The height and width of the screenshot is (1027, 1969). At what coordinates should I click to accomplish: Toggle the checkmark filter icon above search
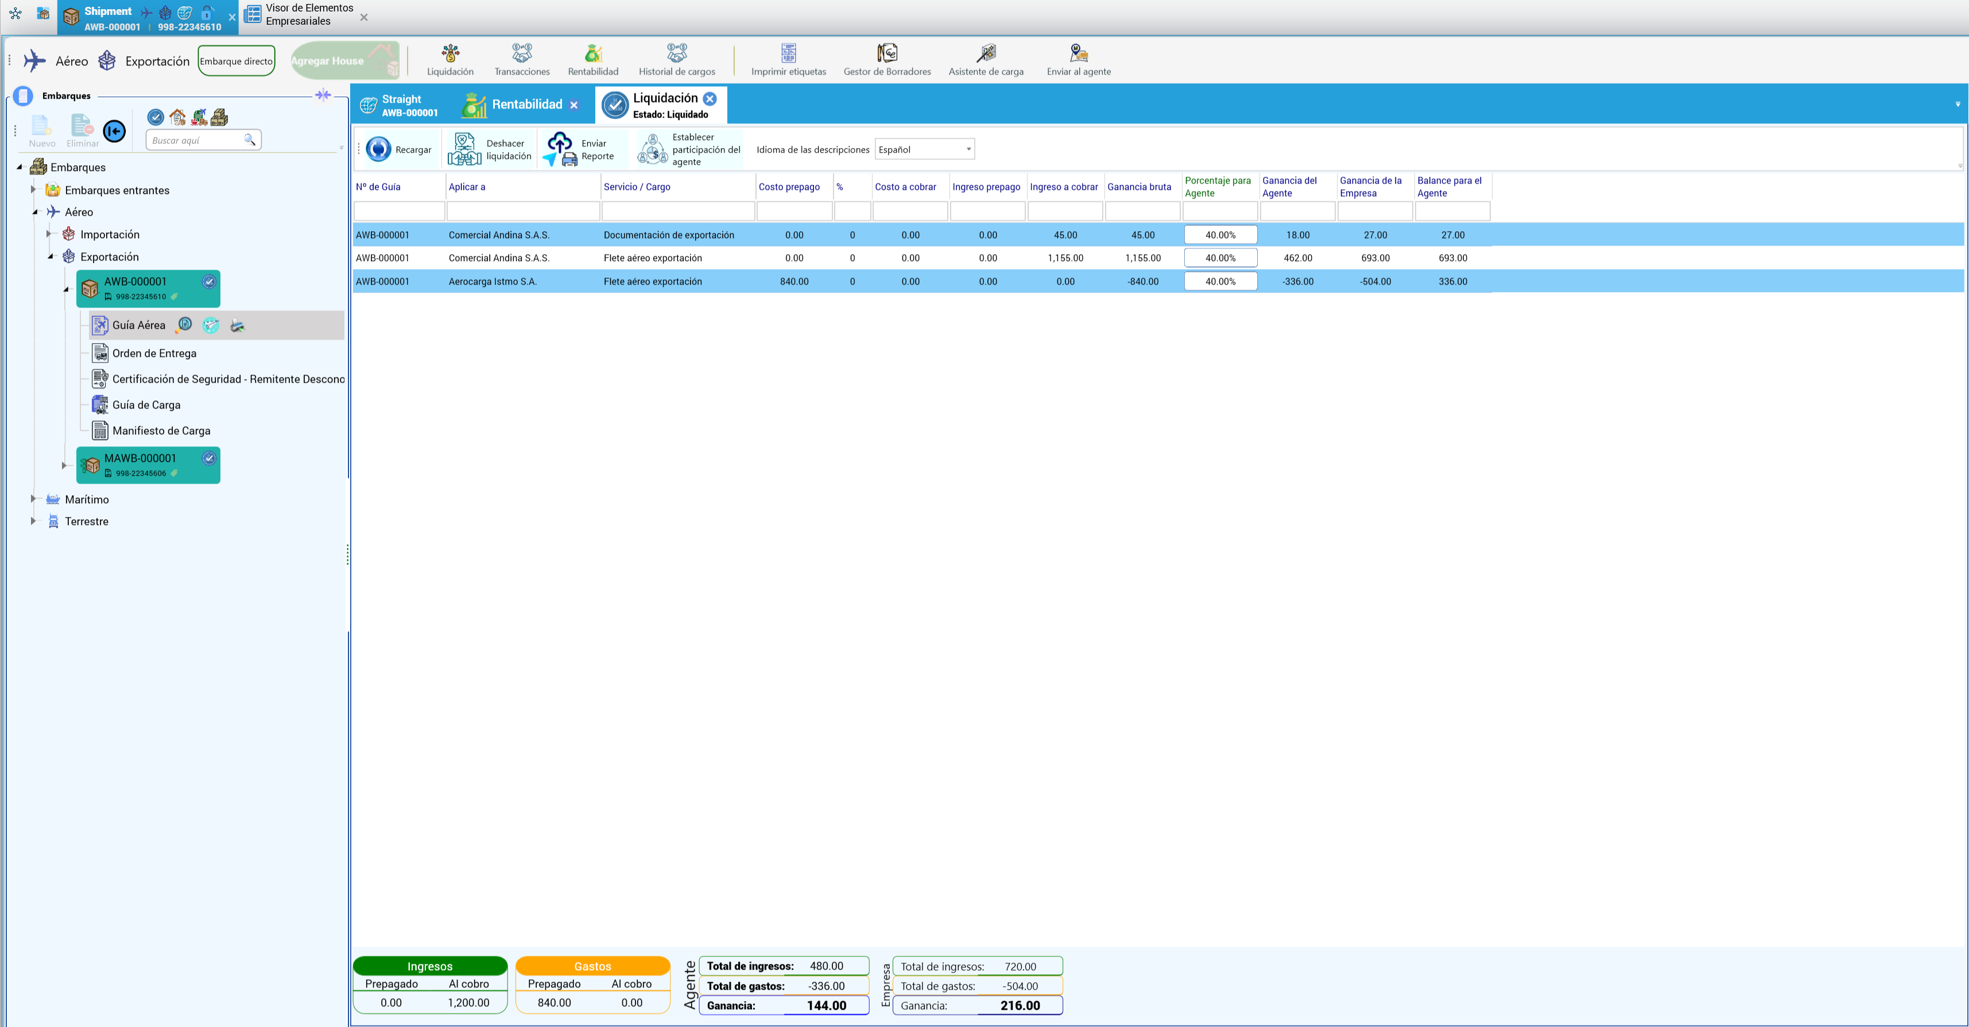155,117
